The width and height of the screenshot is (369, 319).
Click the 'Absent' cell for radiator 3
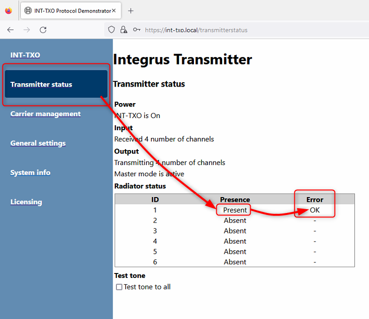tap(235, 231)
